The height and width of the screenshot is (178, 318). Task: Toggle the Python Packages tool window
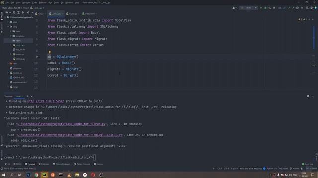(x=61, y=164)
